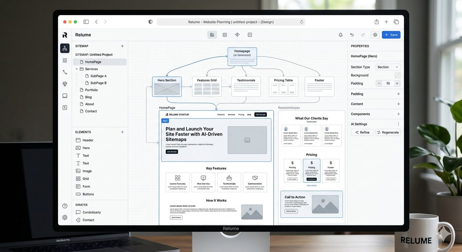Increase padding with the plus stepper
This screenshot has height=252, width=462.
pos(397,83)
